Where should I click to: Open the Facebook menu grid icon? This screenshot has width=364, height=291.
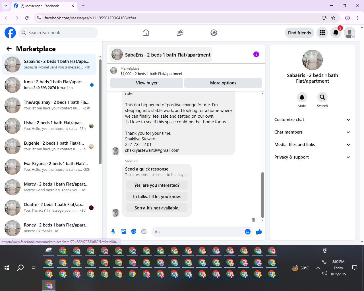322,33
